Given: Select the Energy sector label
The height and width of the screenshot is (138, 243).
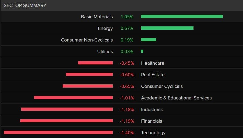Looking at the screenshot, I should pos(105,28).
